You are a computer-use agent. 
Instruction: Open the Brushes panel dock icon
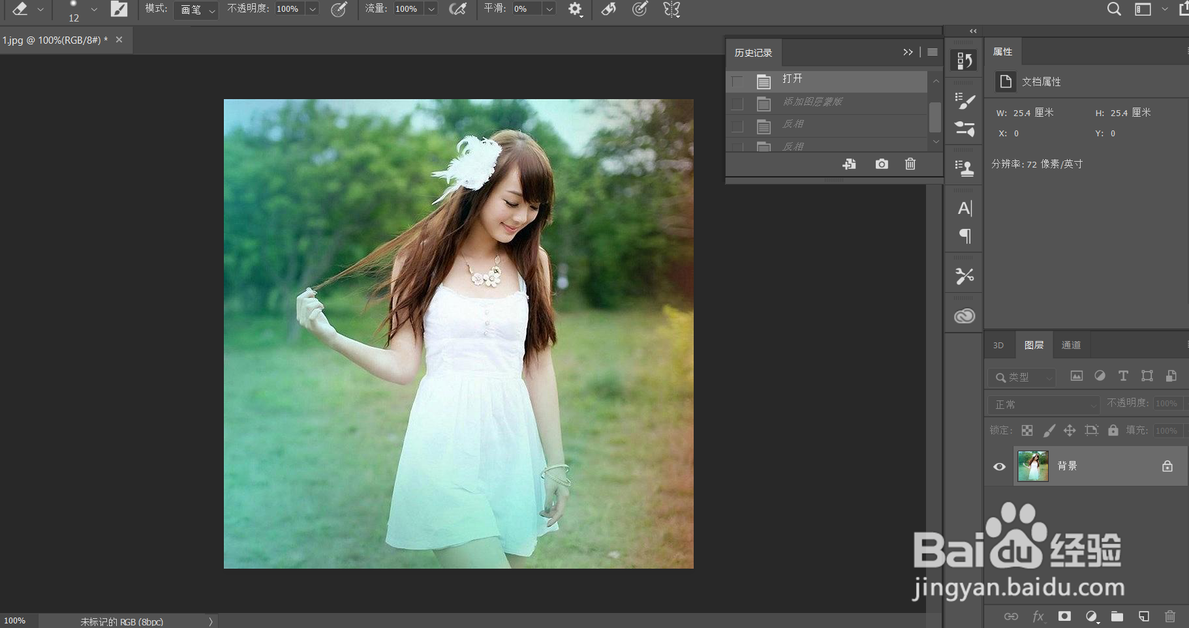[x=965, y=101]
